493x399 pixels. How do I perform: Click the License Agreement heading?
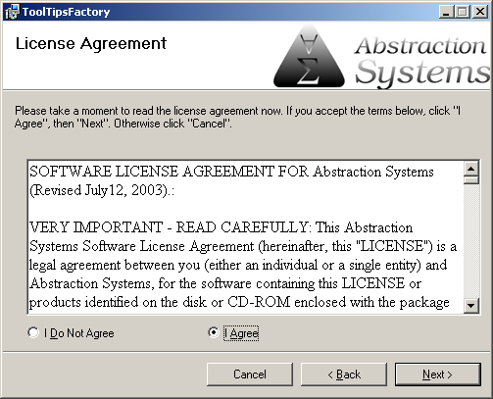pos(91,44)
